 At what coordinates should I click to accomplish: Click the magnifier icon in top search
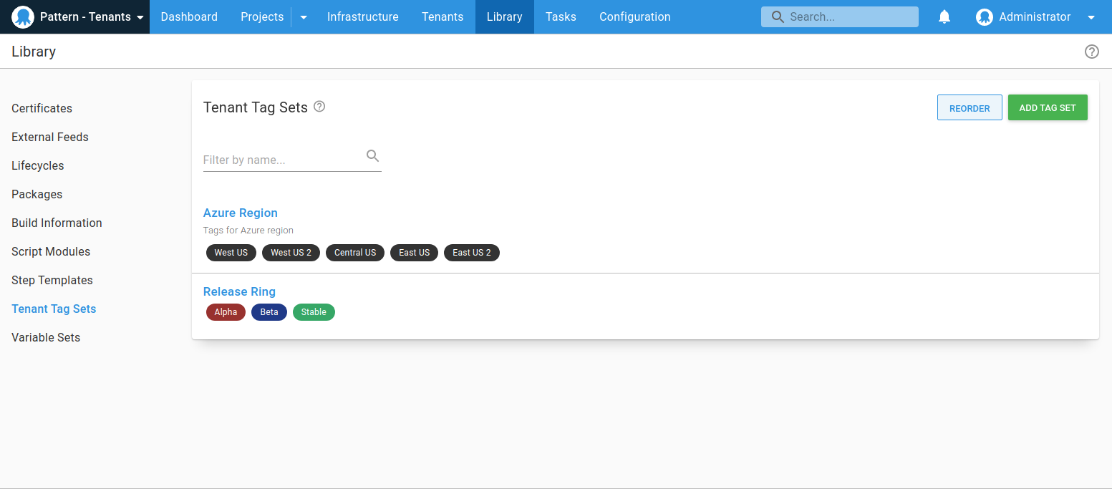click(x=778, y=17)
